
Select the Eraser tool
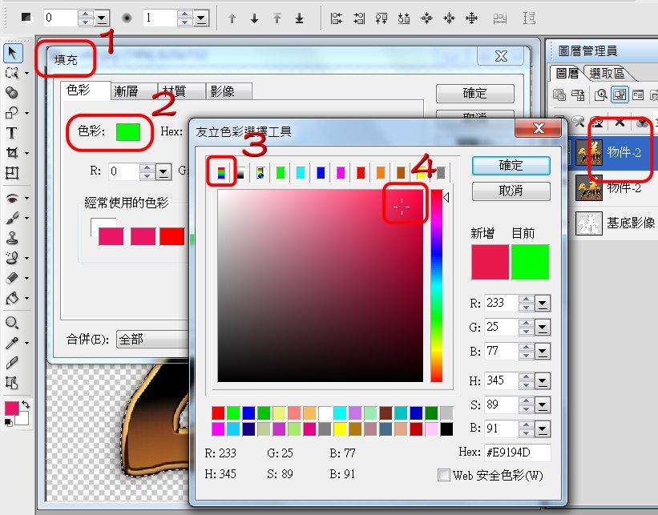click(x=12, y=278)
